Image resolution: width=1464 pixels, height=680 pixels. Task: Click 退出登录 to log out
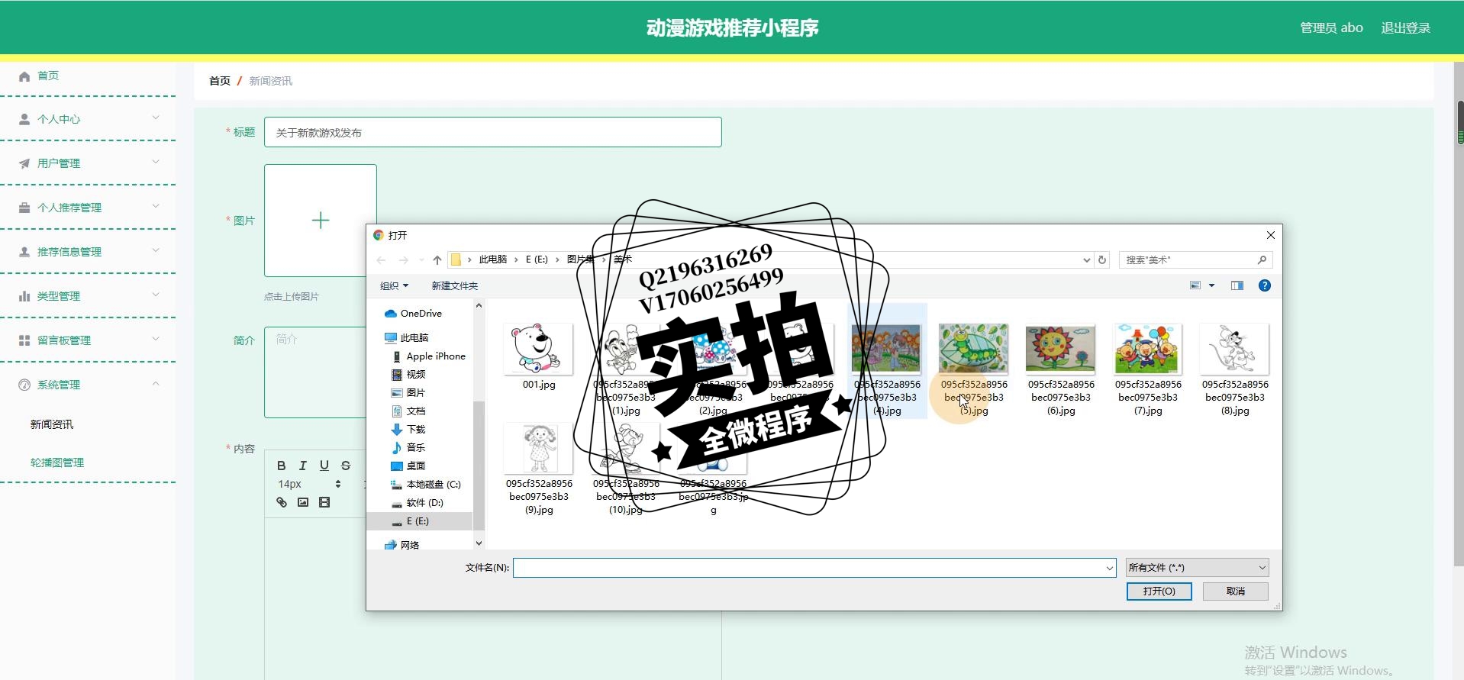[1405, 28]
